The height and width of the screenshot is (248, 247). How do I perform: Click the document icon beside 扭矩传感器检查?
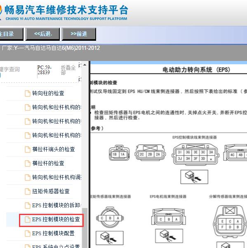(28, 192)
